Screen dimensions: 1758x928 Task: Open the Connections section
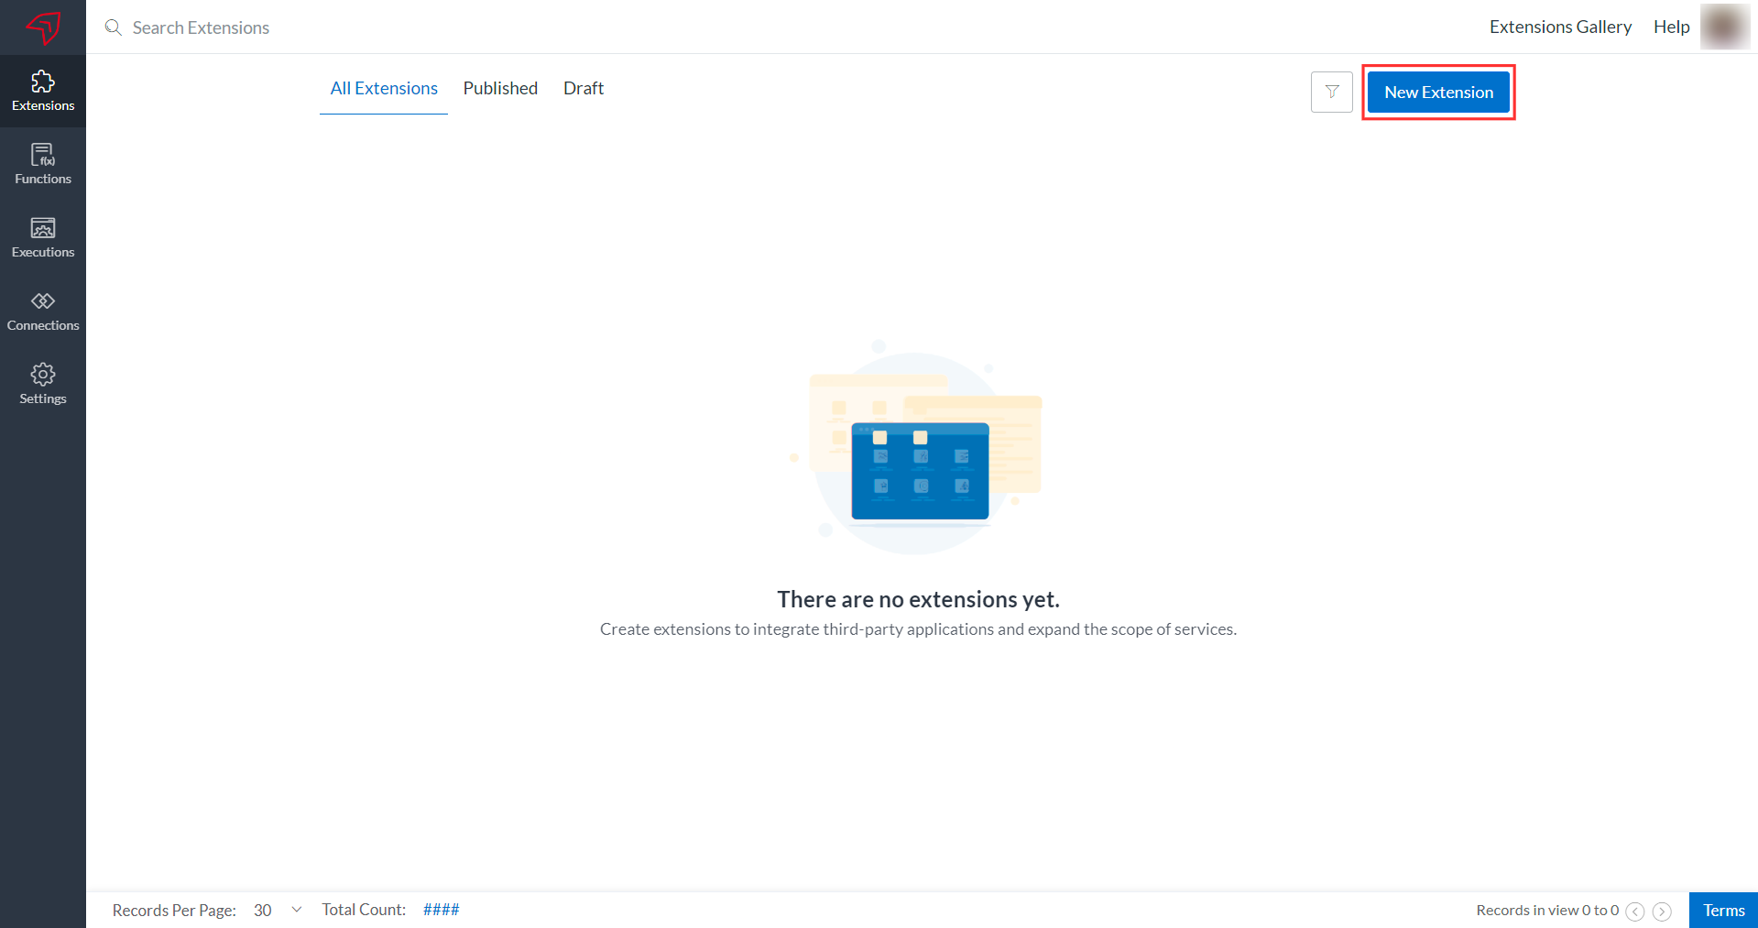[43, 310]
